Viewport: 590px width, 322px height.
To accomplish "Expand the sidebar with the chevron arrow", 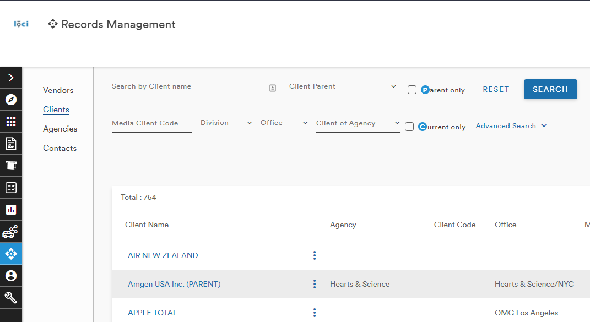I will coord(11,78).
